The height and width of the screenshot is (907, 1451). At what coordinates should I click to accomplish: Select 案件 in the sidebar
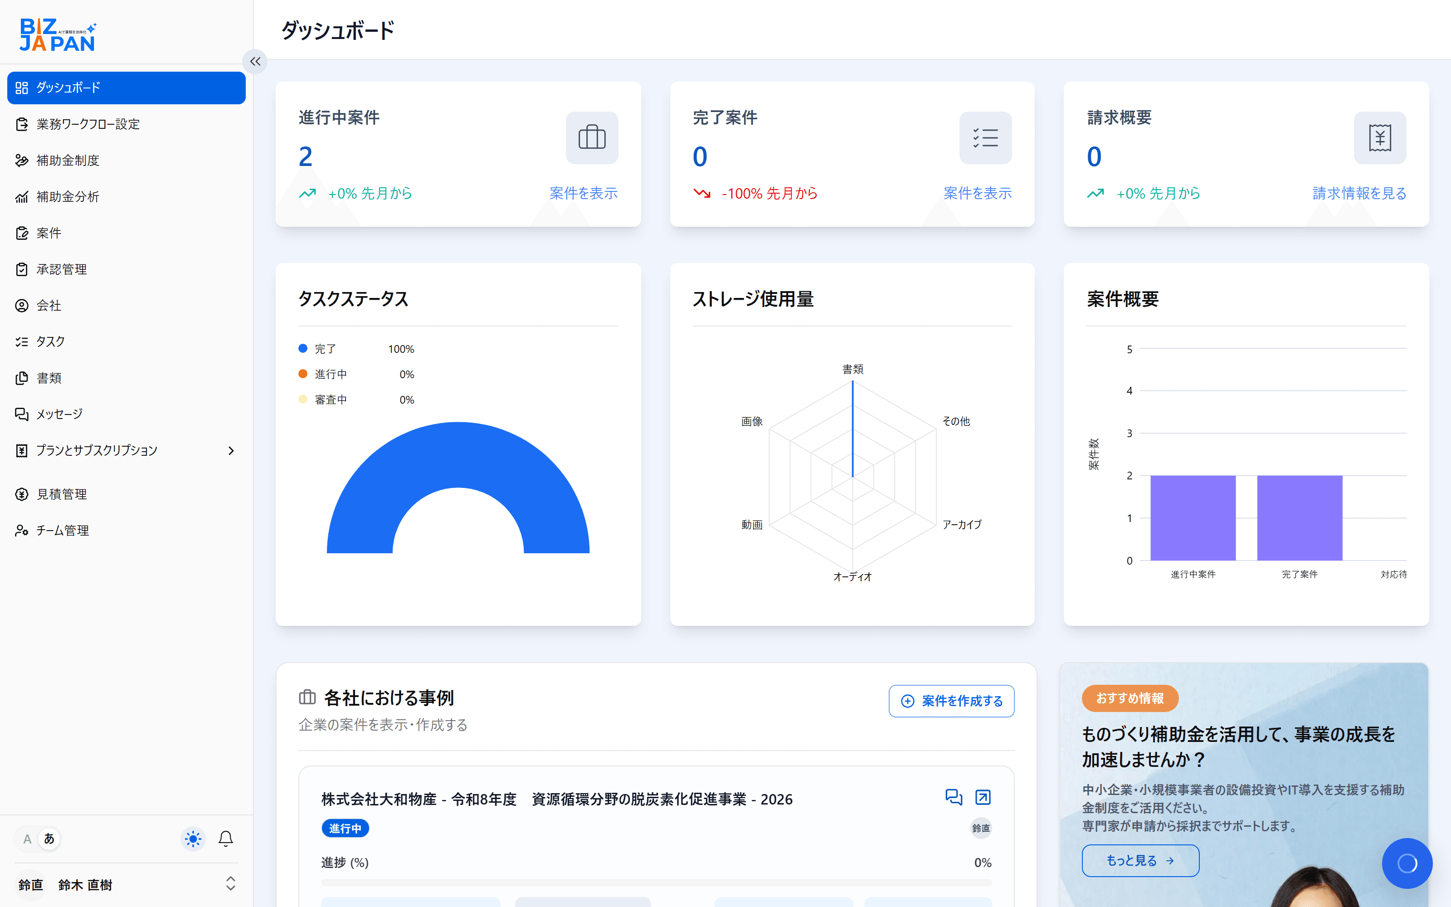click(127, 233)
